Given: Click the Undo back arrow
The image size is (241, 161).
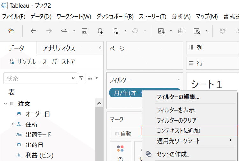Looking at the screenshot, I should click(33, 31).
